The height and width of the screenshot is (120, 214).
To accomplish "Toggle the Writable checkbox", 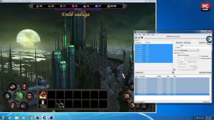I will (x=178, y=62).
